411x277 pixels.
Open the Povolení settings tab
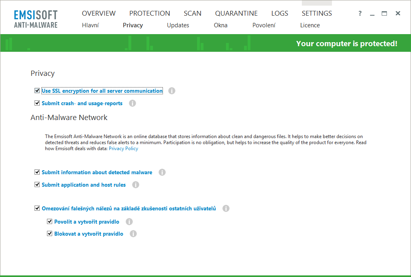tap(264, 25)
